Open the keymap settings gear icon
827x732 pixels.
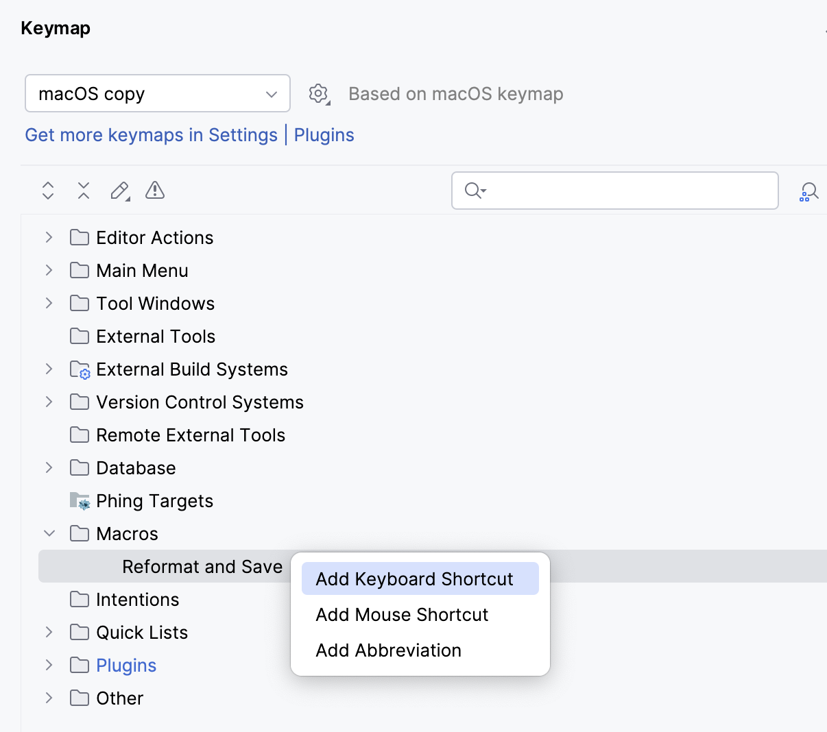coord(318,94)
